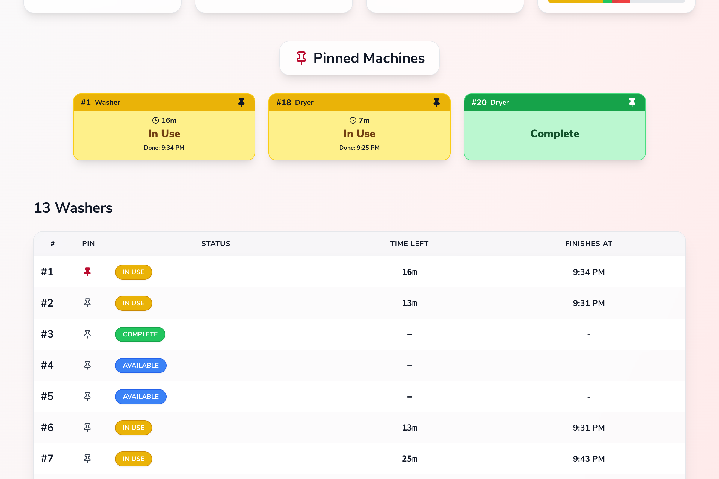Click the COMPLETE badge for washer #3
Viewport: 719px width, 479px height.
140,334
